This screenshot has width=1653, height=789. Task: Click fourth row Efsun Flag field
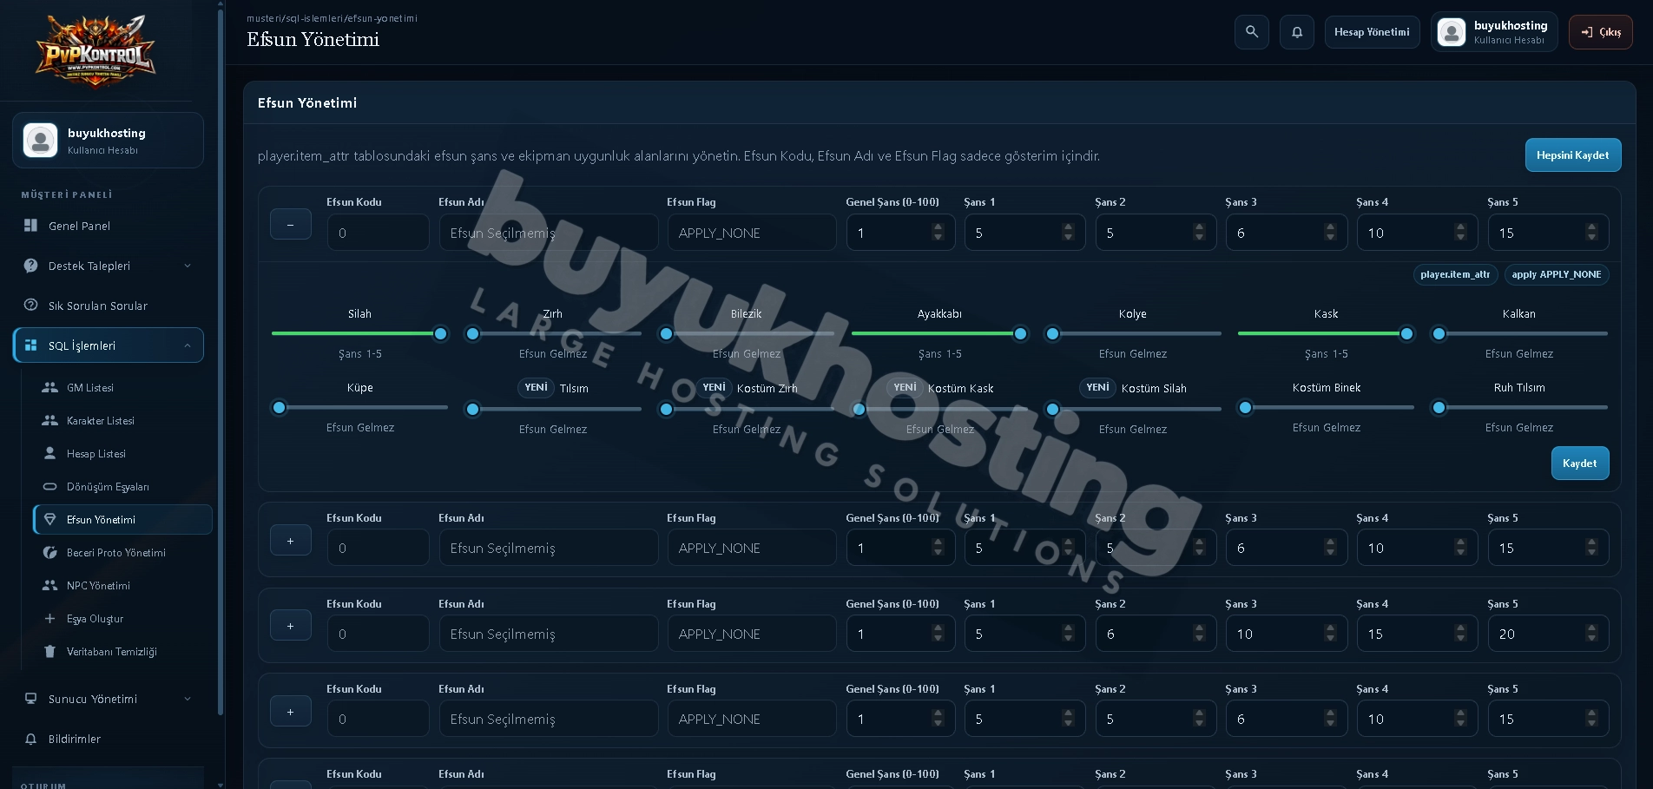pyautogui.click(x=752, y=719)
